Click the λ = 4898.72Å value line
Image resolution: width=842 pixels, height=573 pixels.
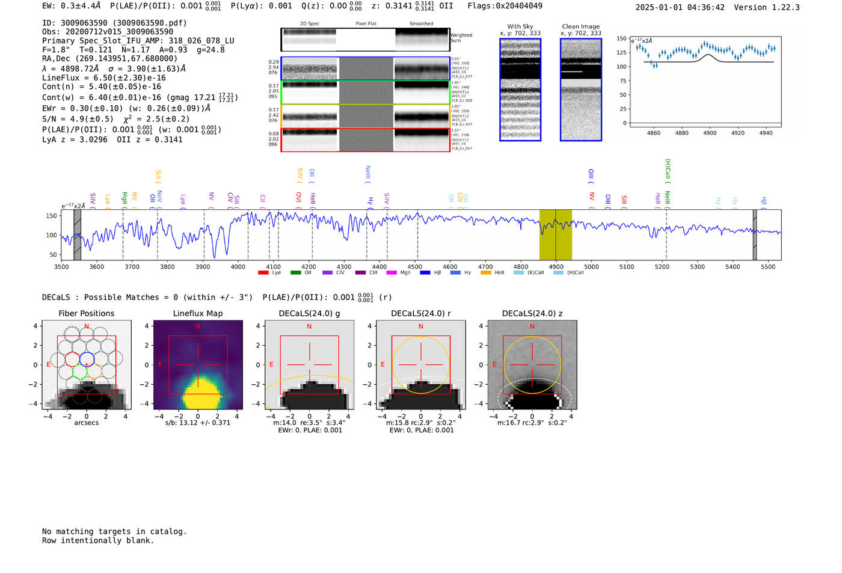tap(114, 69)
